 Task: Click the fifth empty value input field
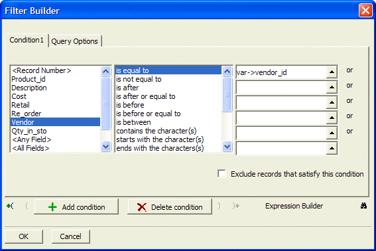[281, 133]
